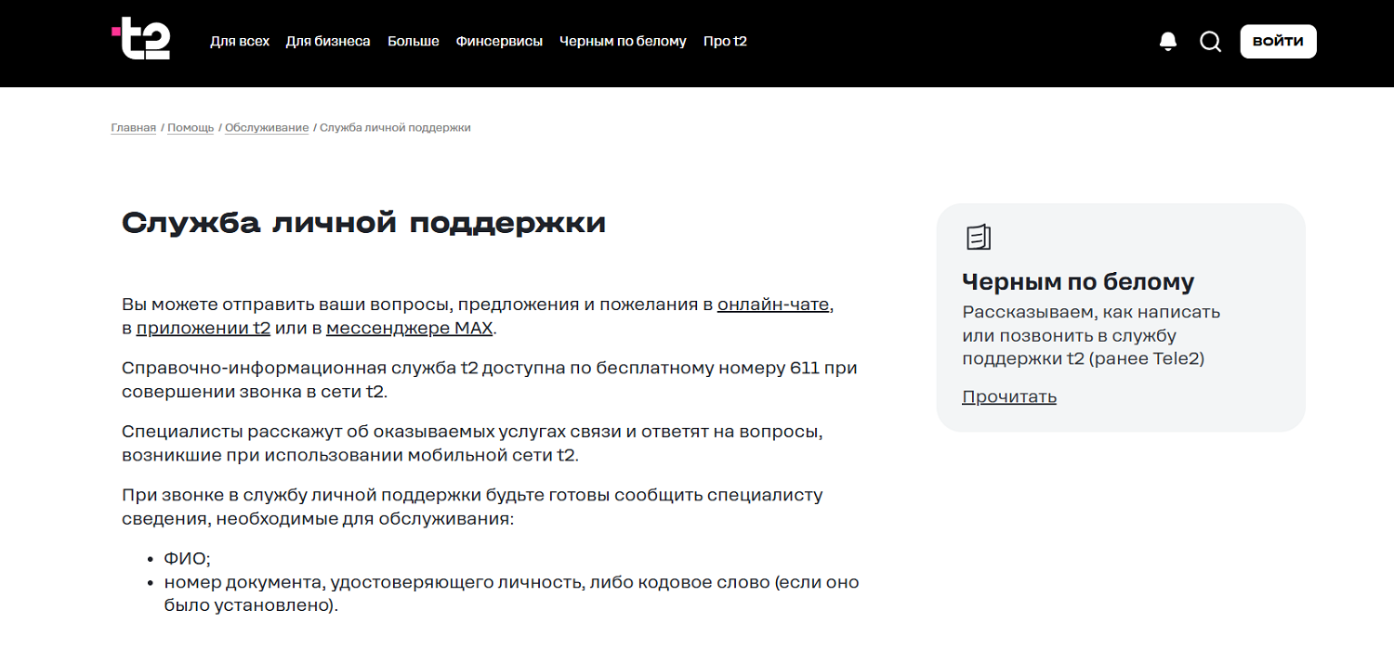Go to Обслуживание breadcrumb
The image size is (1394, 649).
(x=267, y=128)
